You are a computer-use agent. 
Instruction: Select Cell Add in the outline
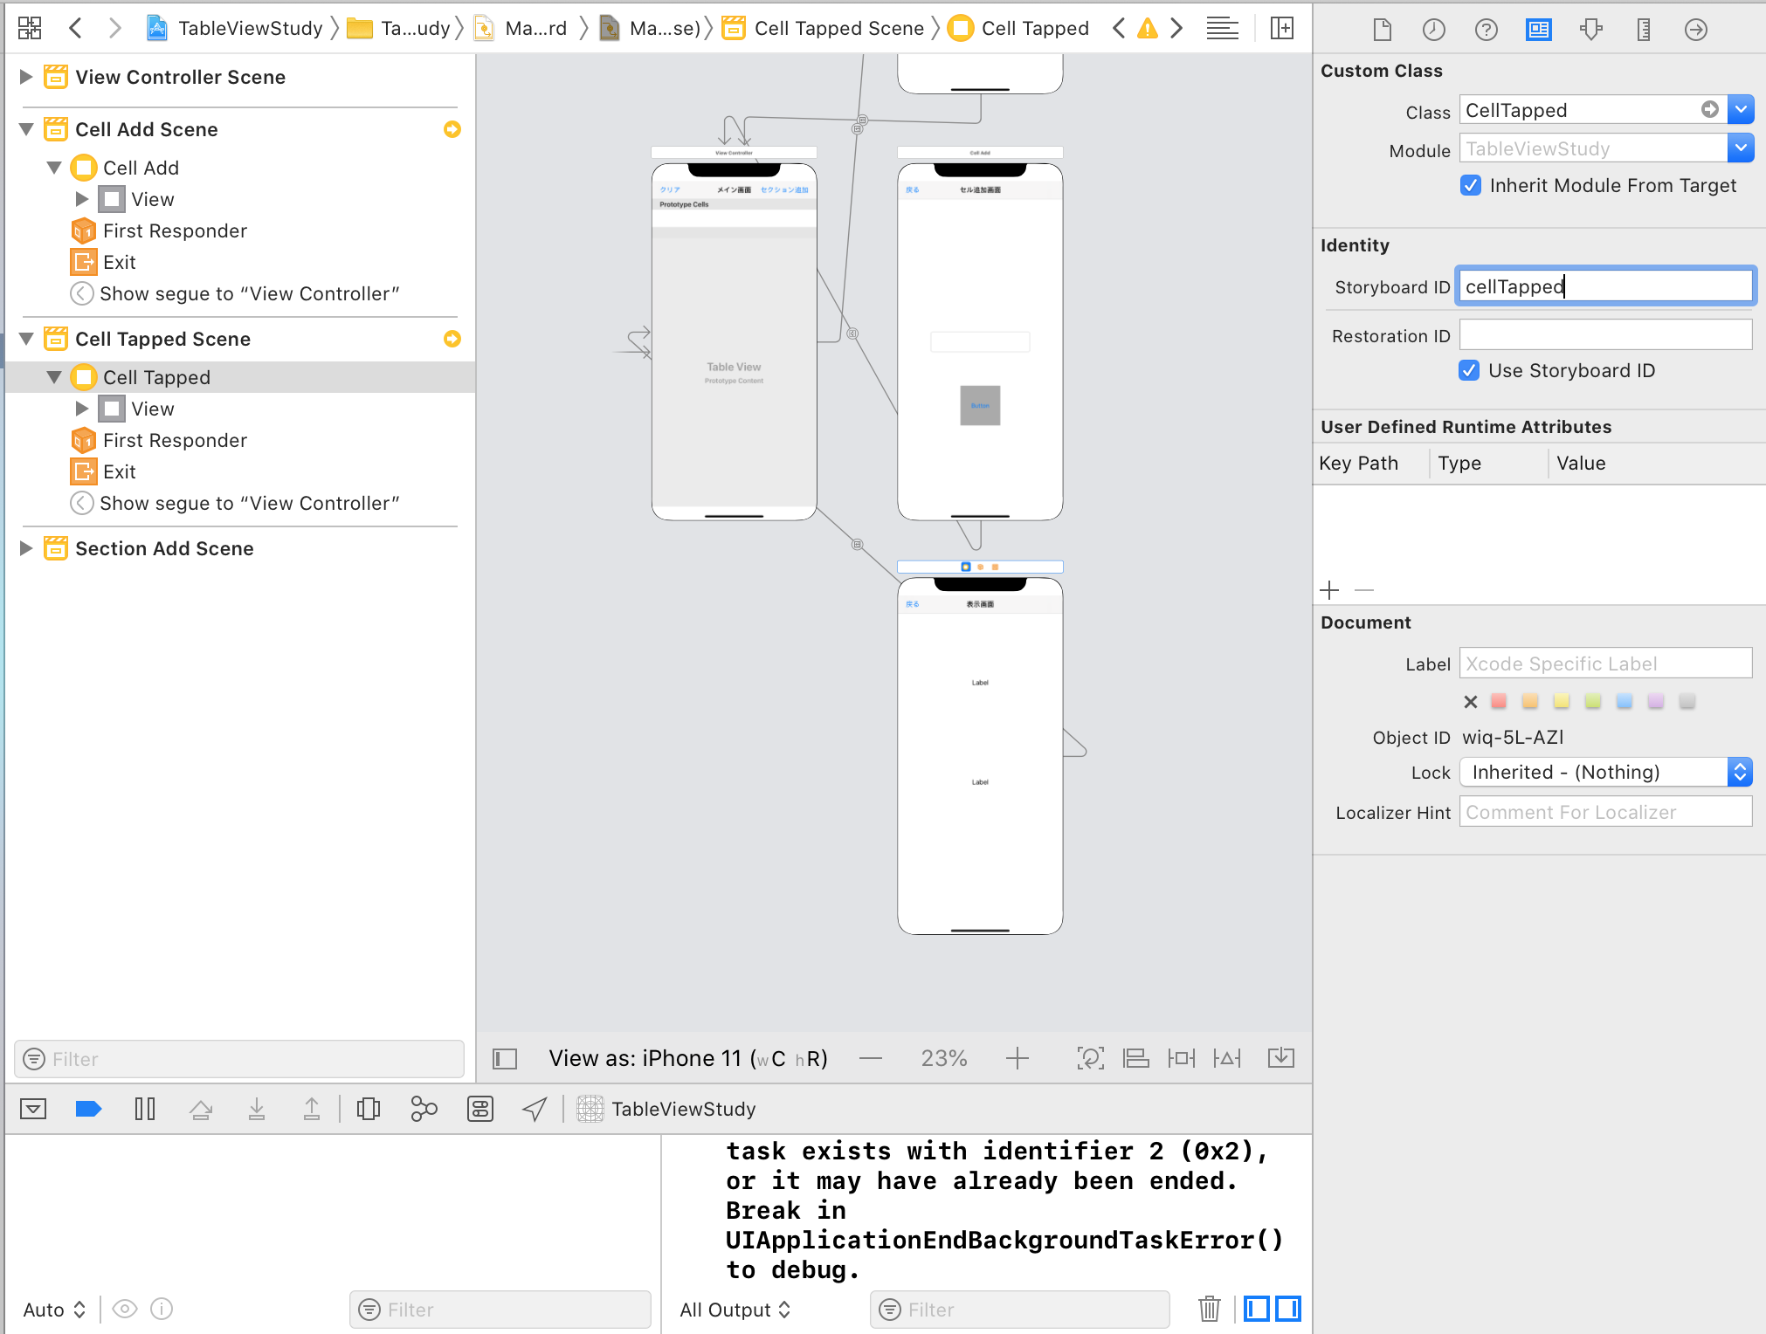pos(141,168)
